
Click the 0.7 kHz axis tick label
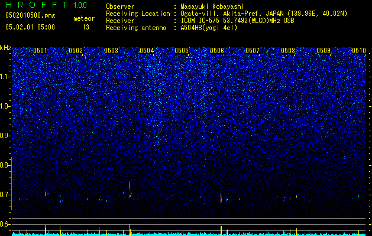pos(5,195)
